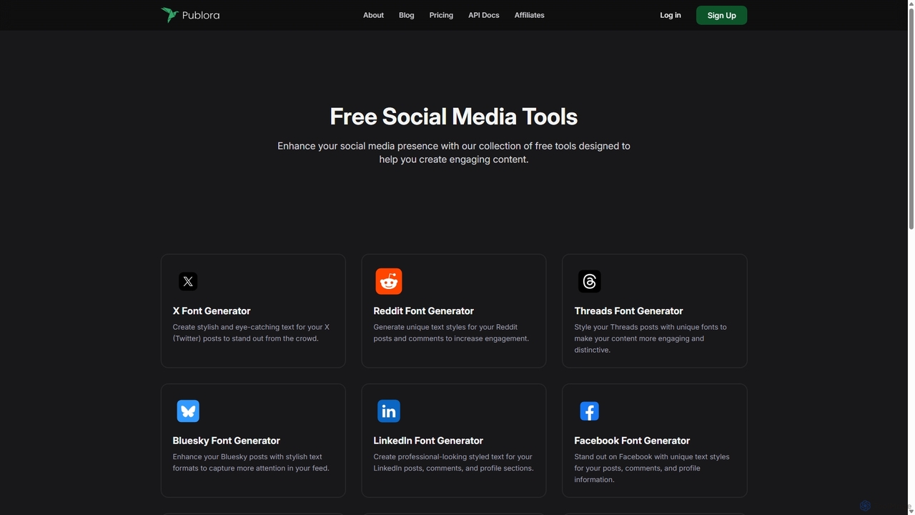Viewport: 915px width, 515px height.
Task: Open the X Font Generator title
Action: (212, 311)
